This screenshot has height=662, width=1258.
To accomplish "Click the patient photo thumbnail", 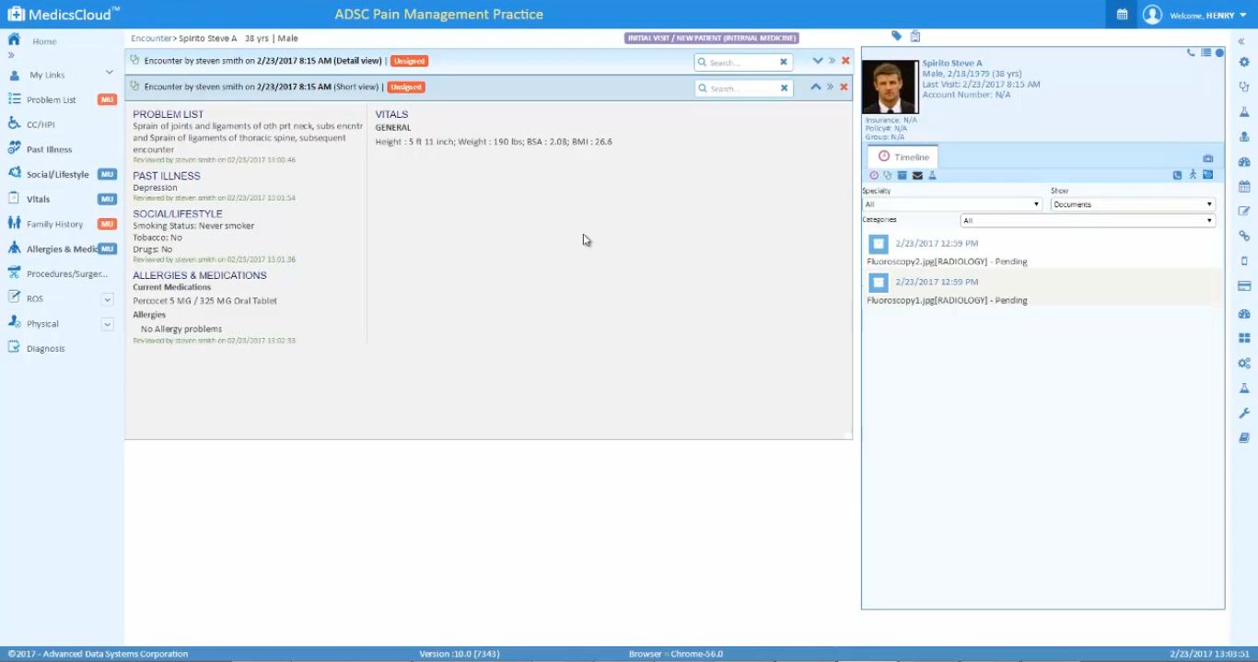I will click(x=891, y=87).
